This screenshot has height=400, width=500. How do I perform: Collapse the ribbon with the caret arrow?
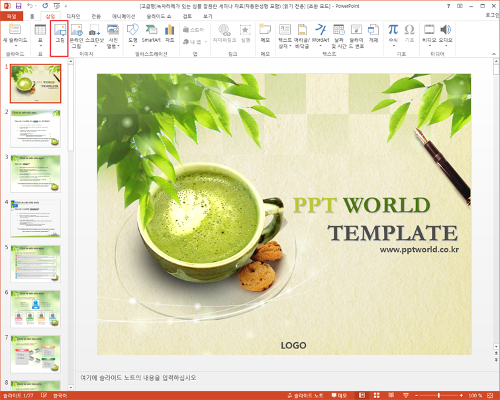click(x=493, y=54)
